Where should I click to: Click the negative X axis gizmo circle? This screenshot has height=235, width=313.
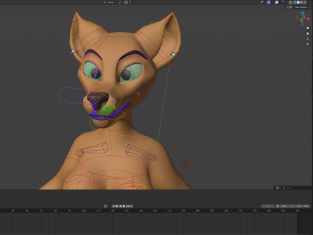coord(297,18)
